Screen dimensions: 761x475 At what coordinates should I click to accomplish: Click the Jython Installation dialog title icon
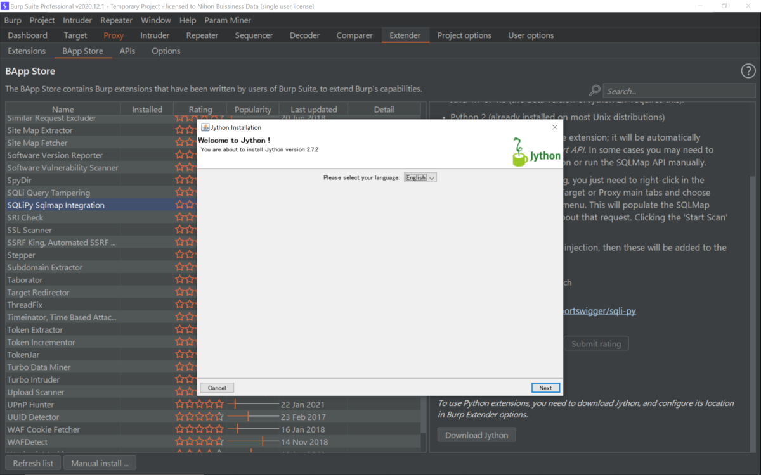pos(205,127)
